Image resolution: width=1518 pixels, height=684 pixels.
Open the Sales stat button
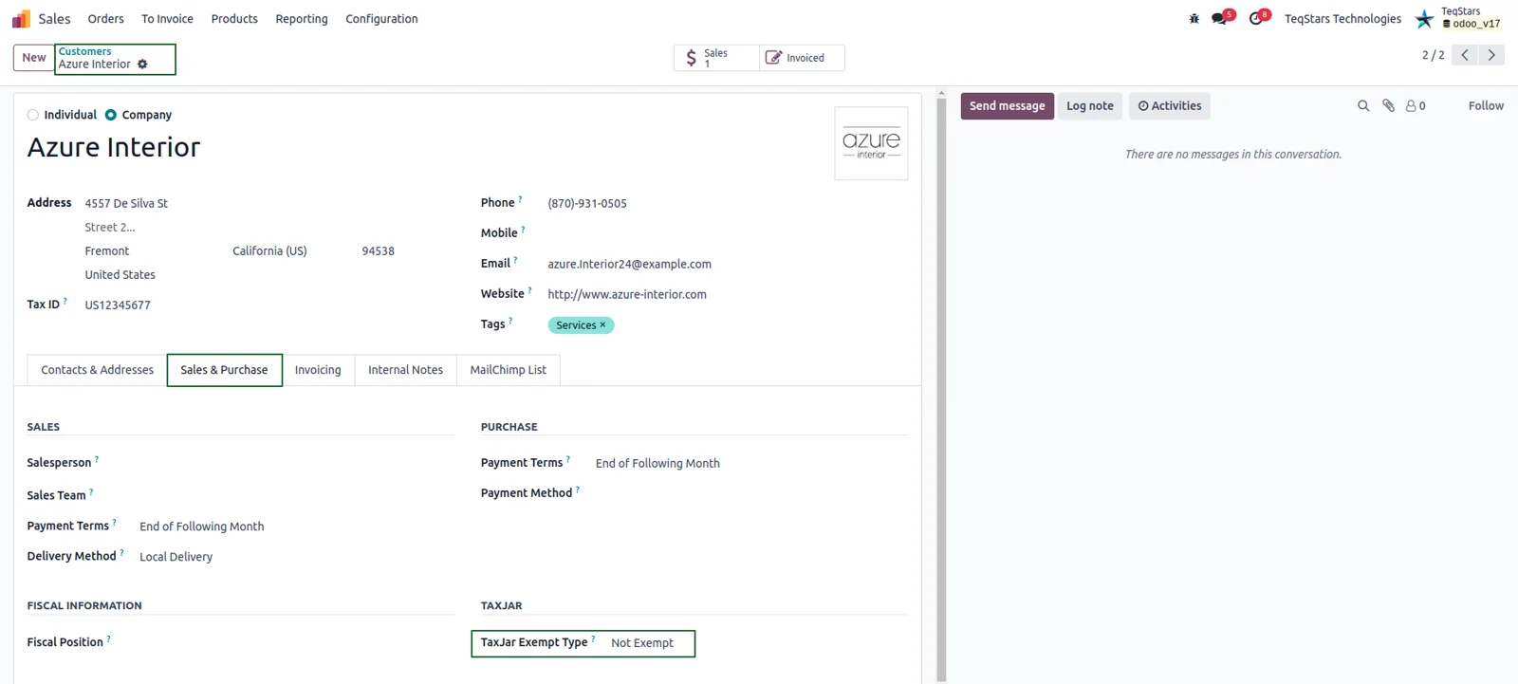tap(716, 58)
